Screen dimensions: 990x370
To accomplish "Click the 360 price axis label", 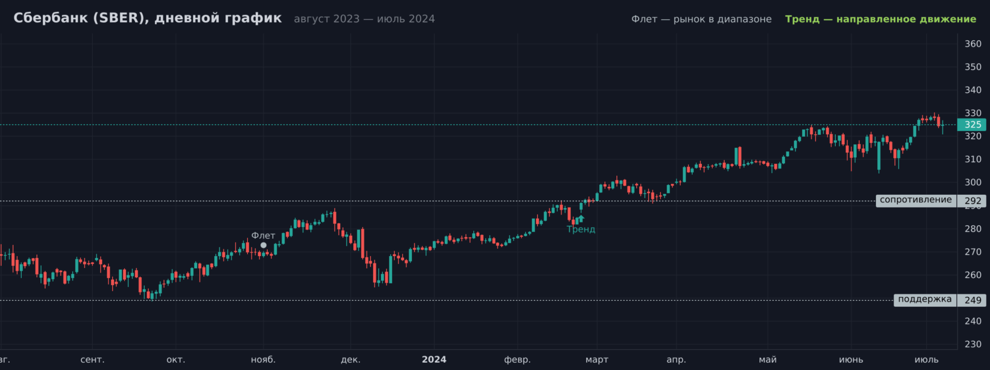I will coord(973,44).
